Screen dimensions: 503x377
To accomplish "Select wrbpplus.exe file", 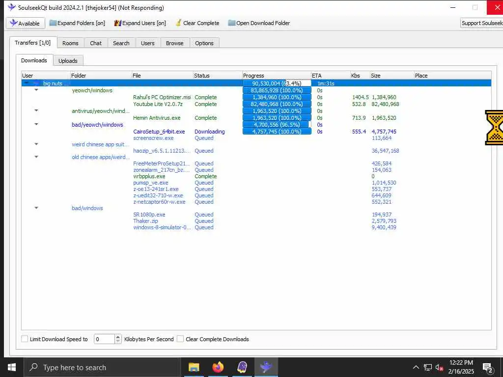I will point(149,176).
